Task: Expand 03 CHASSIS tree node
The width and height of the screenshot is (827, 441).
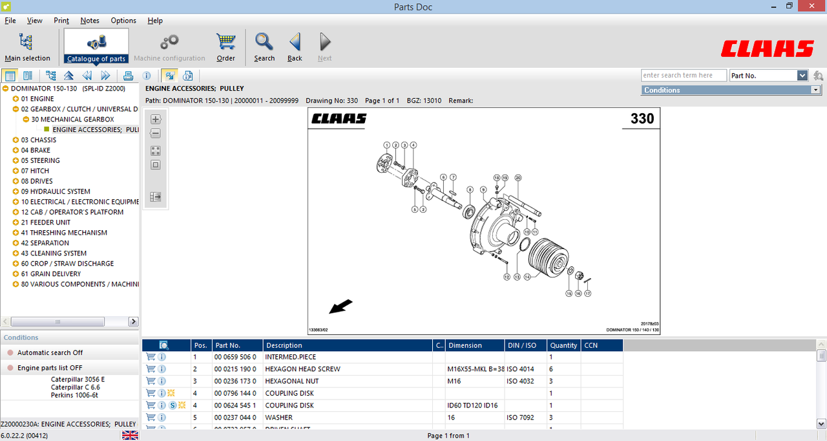Action: (x=16, y=140)
